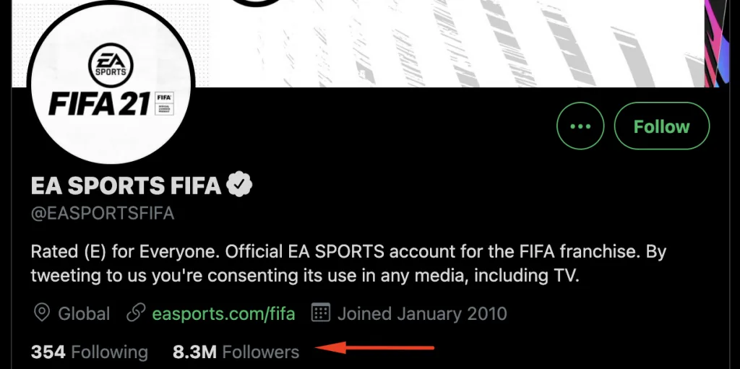This screenshot has width=740, height=369.
Task: Select the EA SPORTS FIFA display name
Action: click(x=126, y=186)
